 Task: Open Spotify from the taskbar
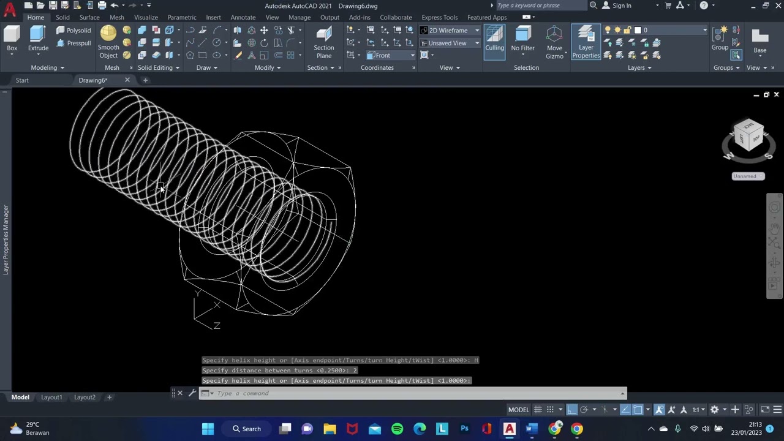(397, 429)
